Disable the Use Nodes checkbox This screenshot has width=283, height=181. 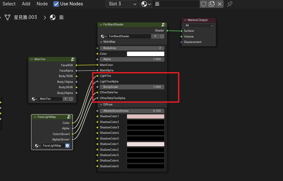(56, 4)
